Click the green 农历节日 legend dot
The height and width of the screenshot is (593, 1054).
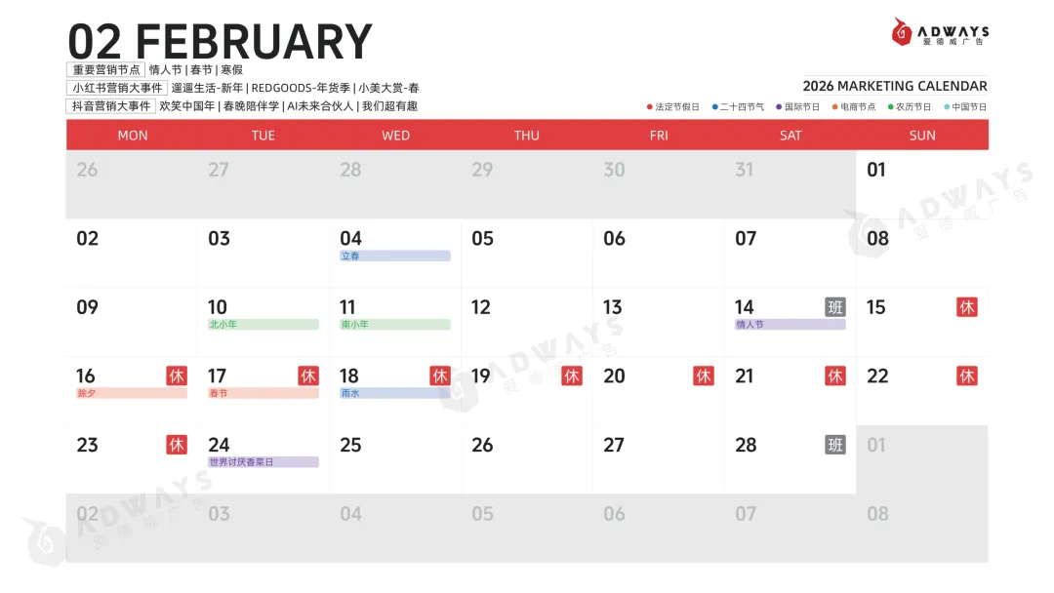pyautogui.click(x=892, y=107)
